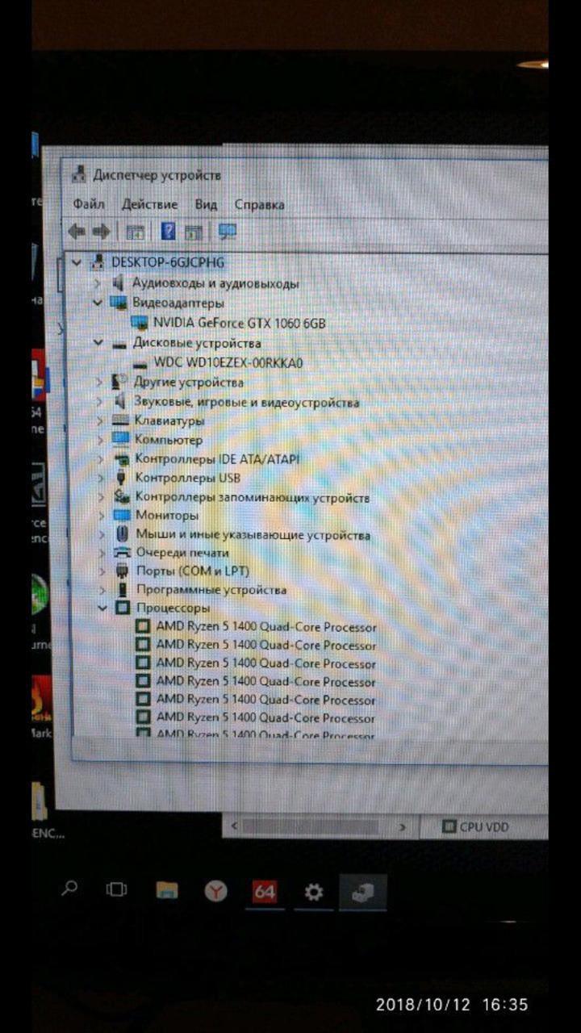Screen dimensions: 581x1033
Task: Click the Компьютер category icon
Action: (x=121, y=439)
